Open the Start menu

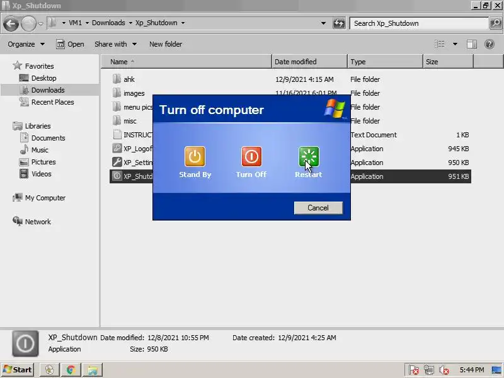[x=18, y=370]
